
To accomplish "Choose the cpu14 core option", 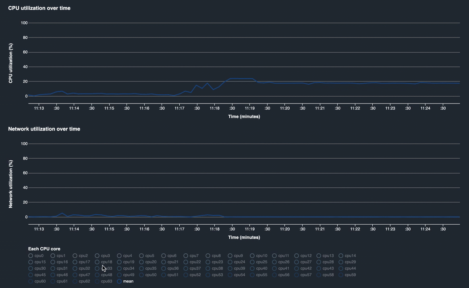I will (341, 256).
